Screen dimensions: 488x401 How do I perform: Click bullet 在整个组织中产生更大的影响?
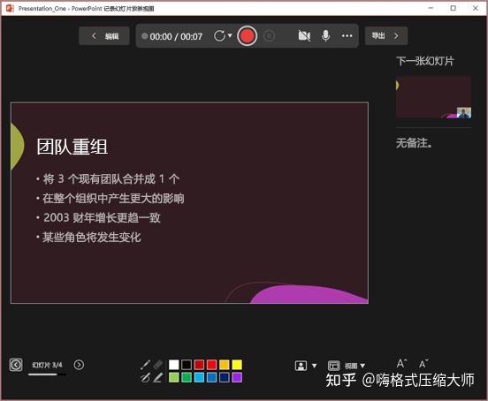[113, 199]
